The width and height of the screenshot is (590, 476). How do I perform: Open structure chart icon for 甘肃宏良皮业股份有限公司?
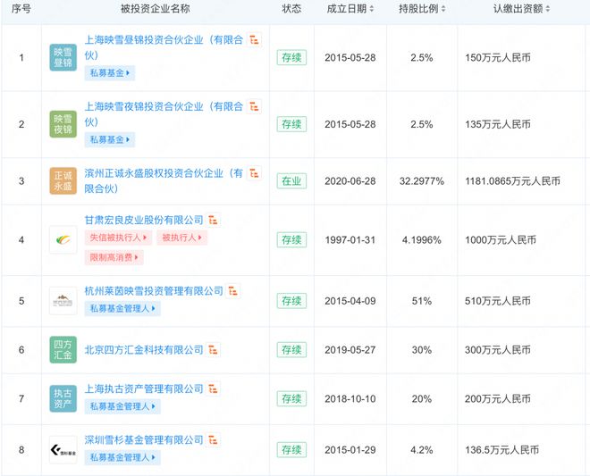click(x=214, y=220)
